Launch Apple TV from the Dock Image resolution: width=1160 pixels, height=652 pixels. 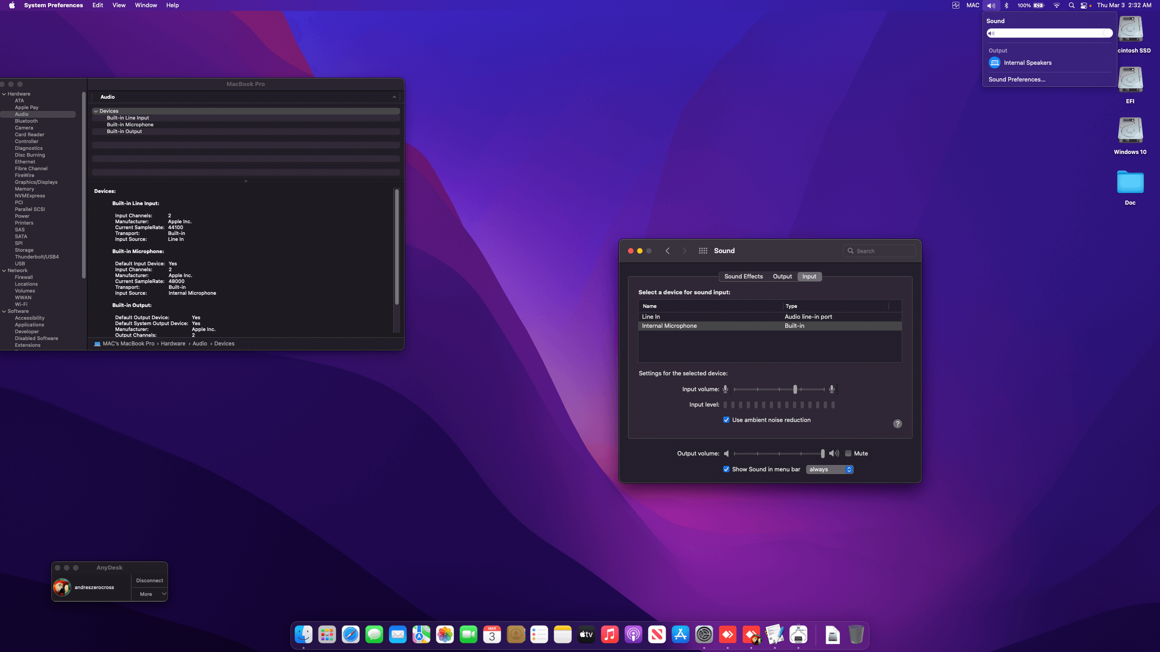pos(586,635)
